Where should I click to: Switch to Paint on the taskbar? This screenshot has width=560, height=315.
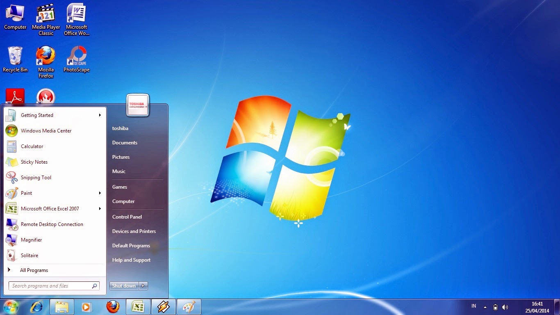189,307
